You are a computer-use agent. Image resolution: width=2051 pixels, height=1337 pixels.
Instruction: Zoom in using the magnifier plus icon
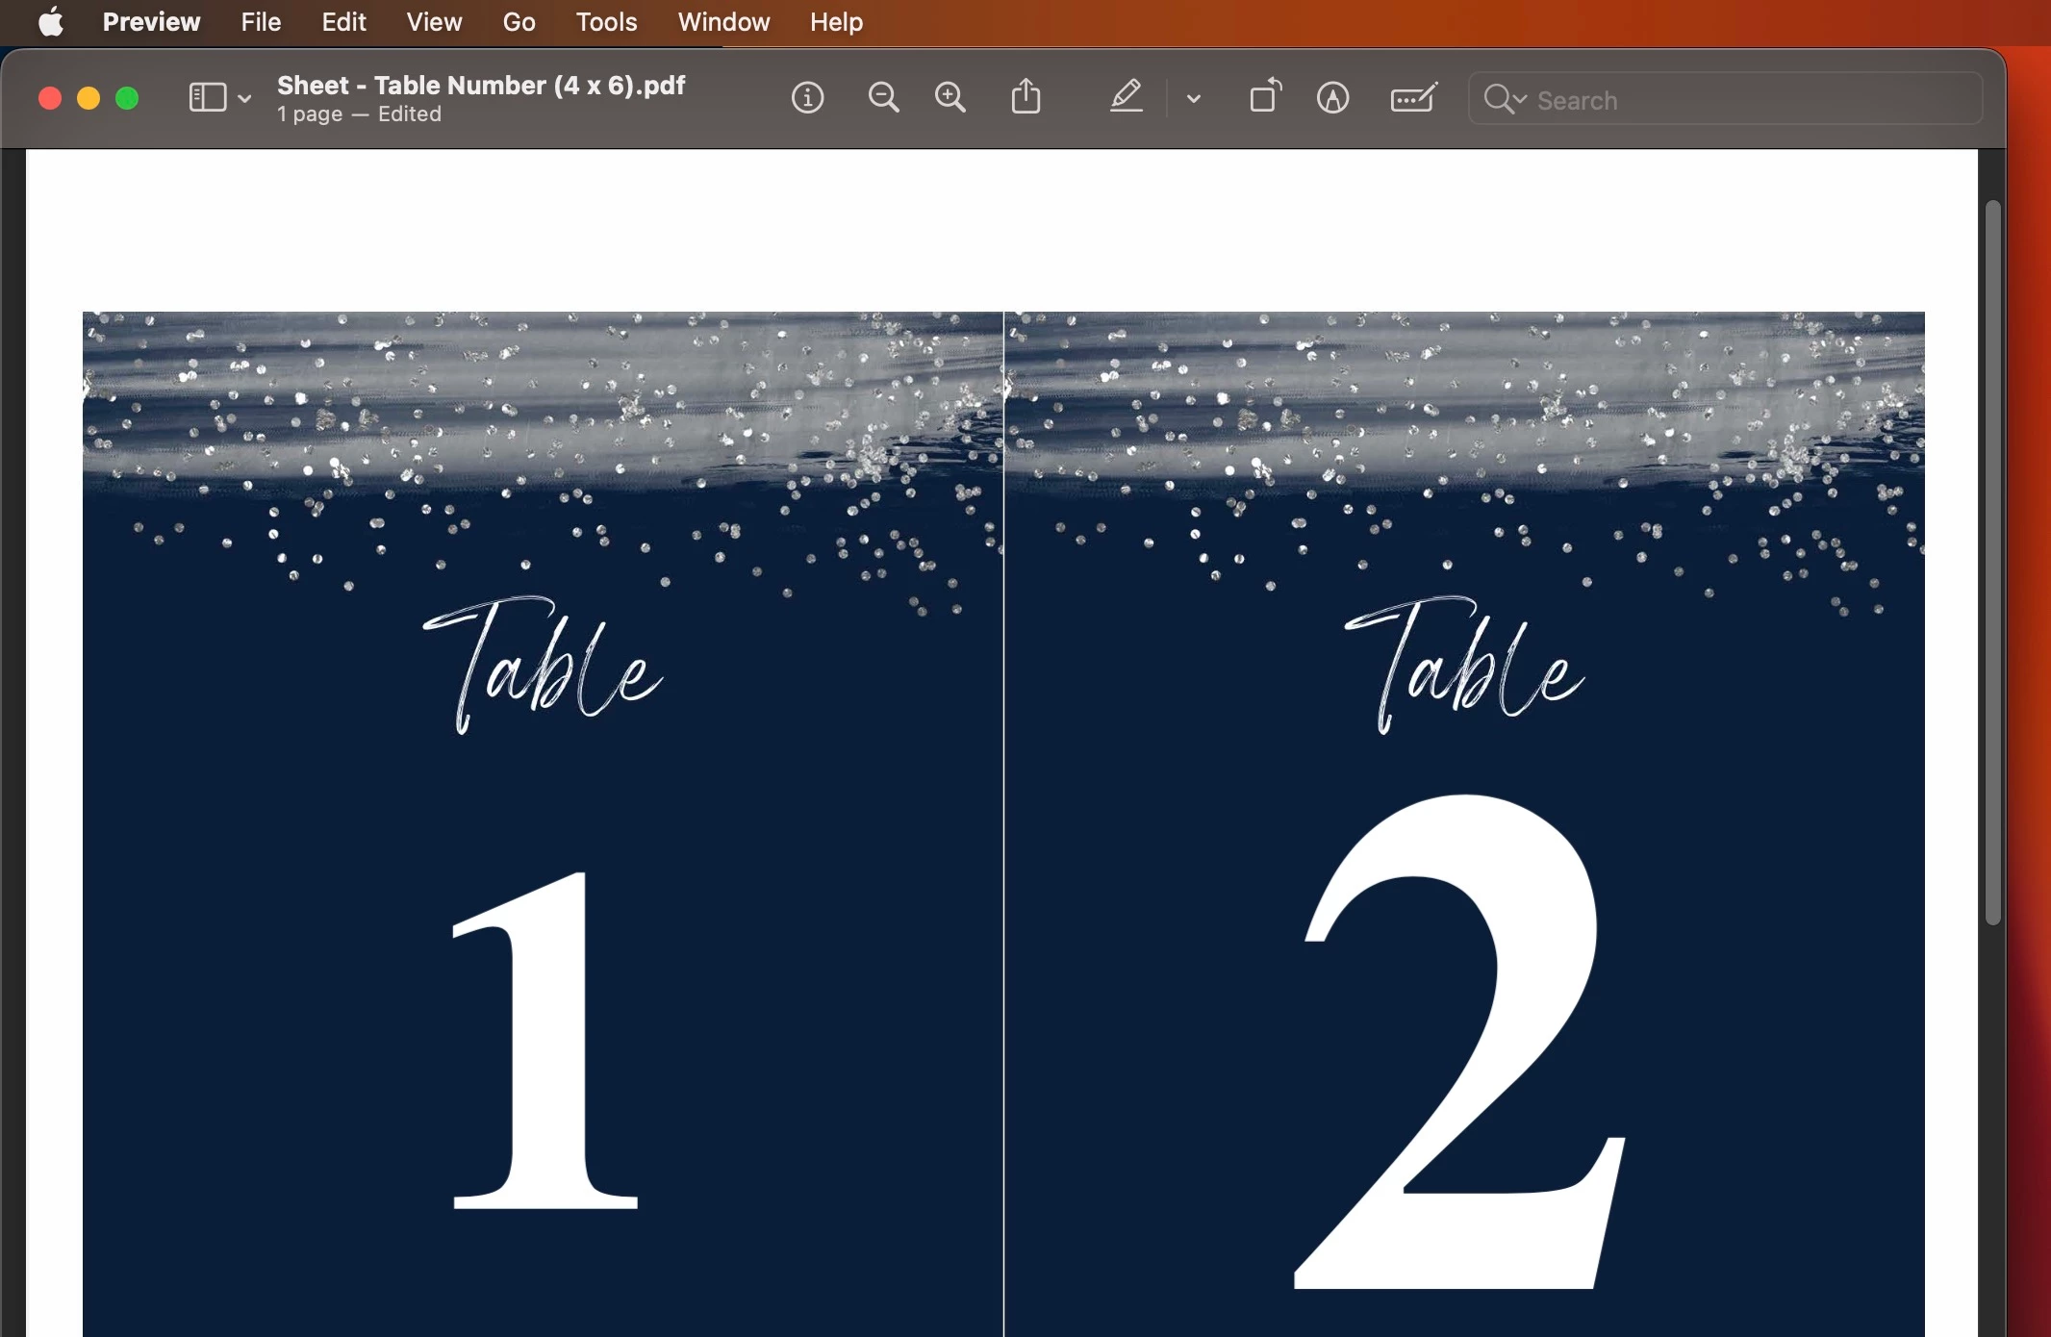[950, 98]
